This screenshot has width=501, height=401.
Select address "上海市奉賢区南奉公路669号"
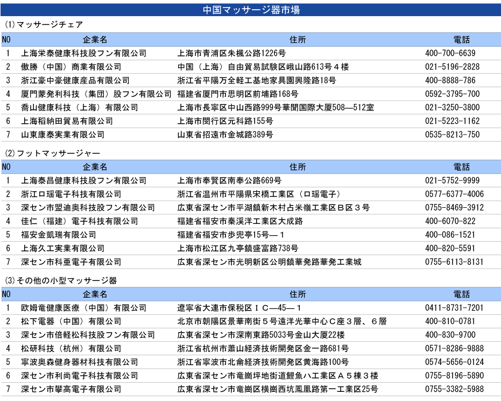(229, 180)
